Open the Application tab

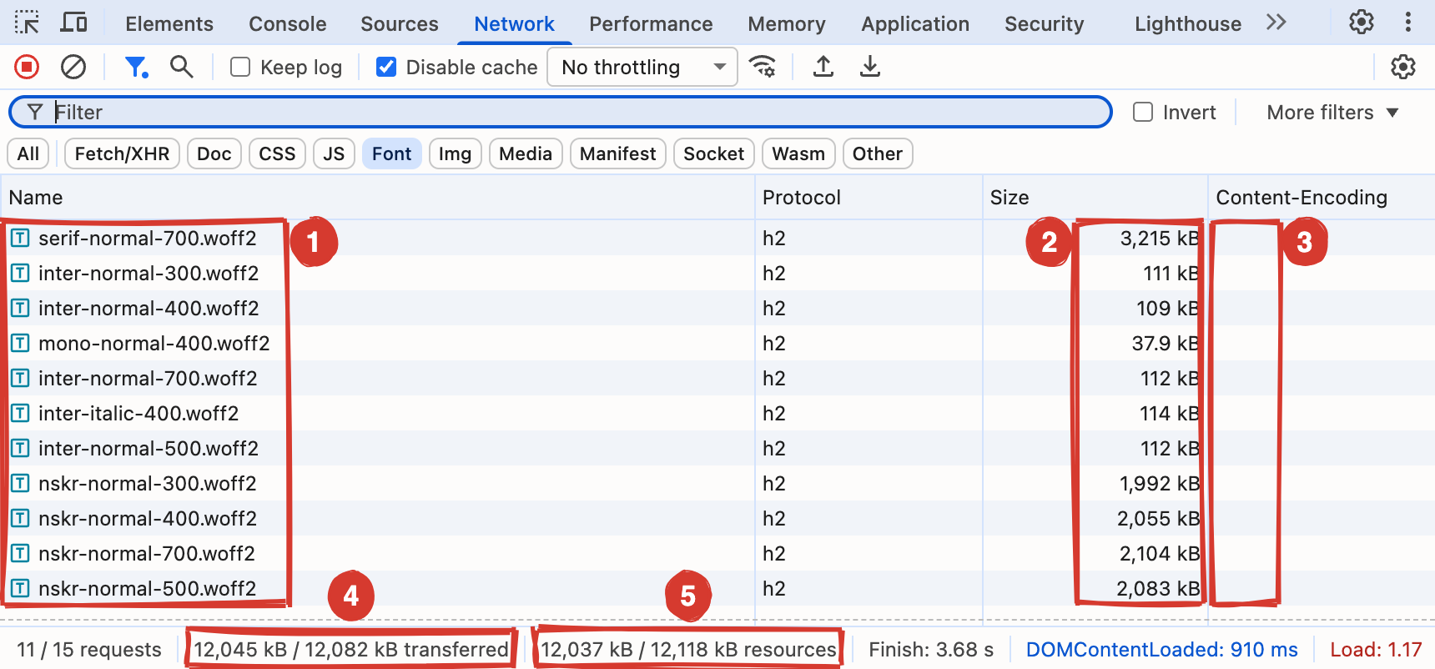point(915,23)
